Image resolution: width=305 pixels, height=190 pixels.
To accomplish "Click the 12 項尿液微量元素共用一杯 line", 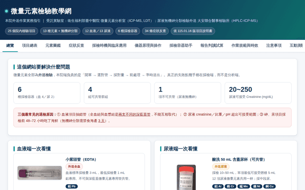I will pyautogui.click(x=242, y=179).
